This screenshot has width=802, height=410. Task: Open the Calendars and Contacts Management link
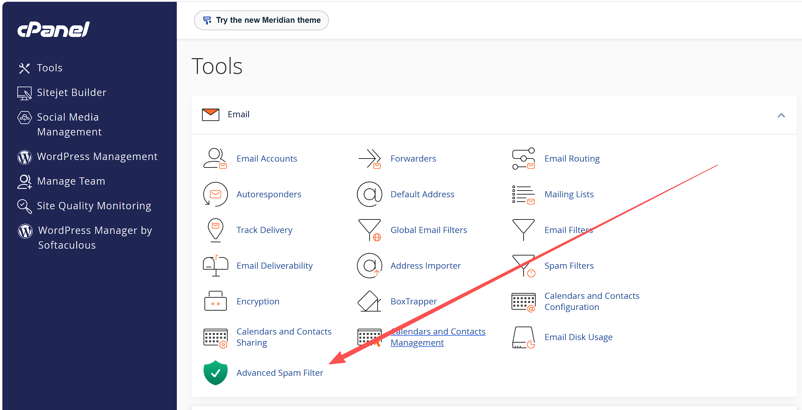(x=438, y=337)
